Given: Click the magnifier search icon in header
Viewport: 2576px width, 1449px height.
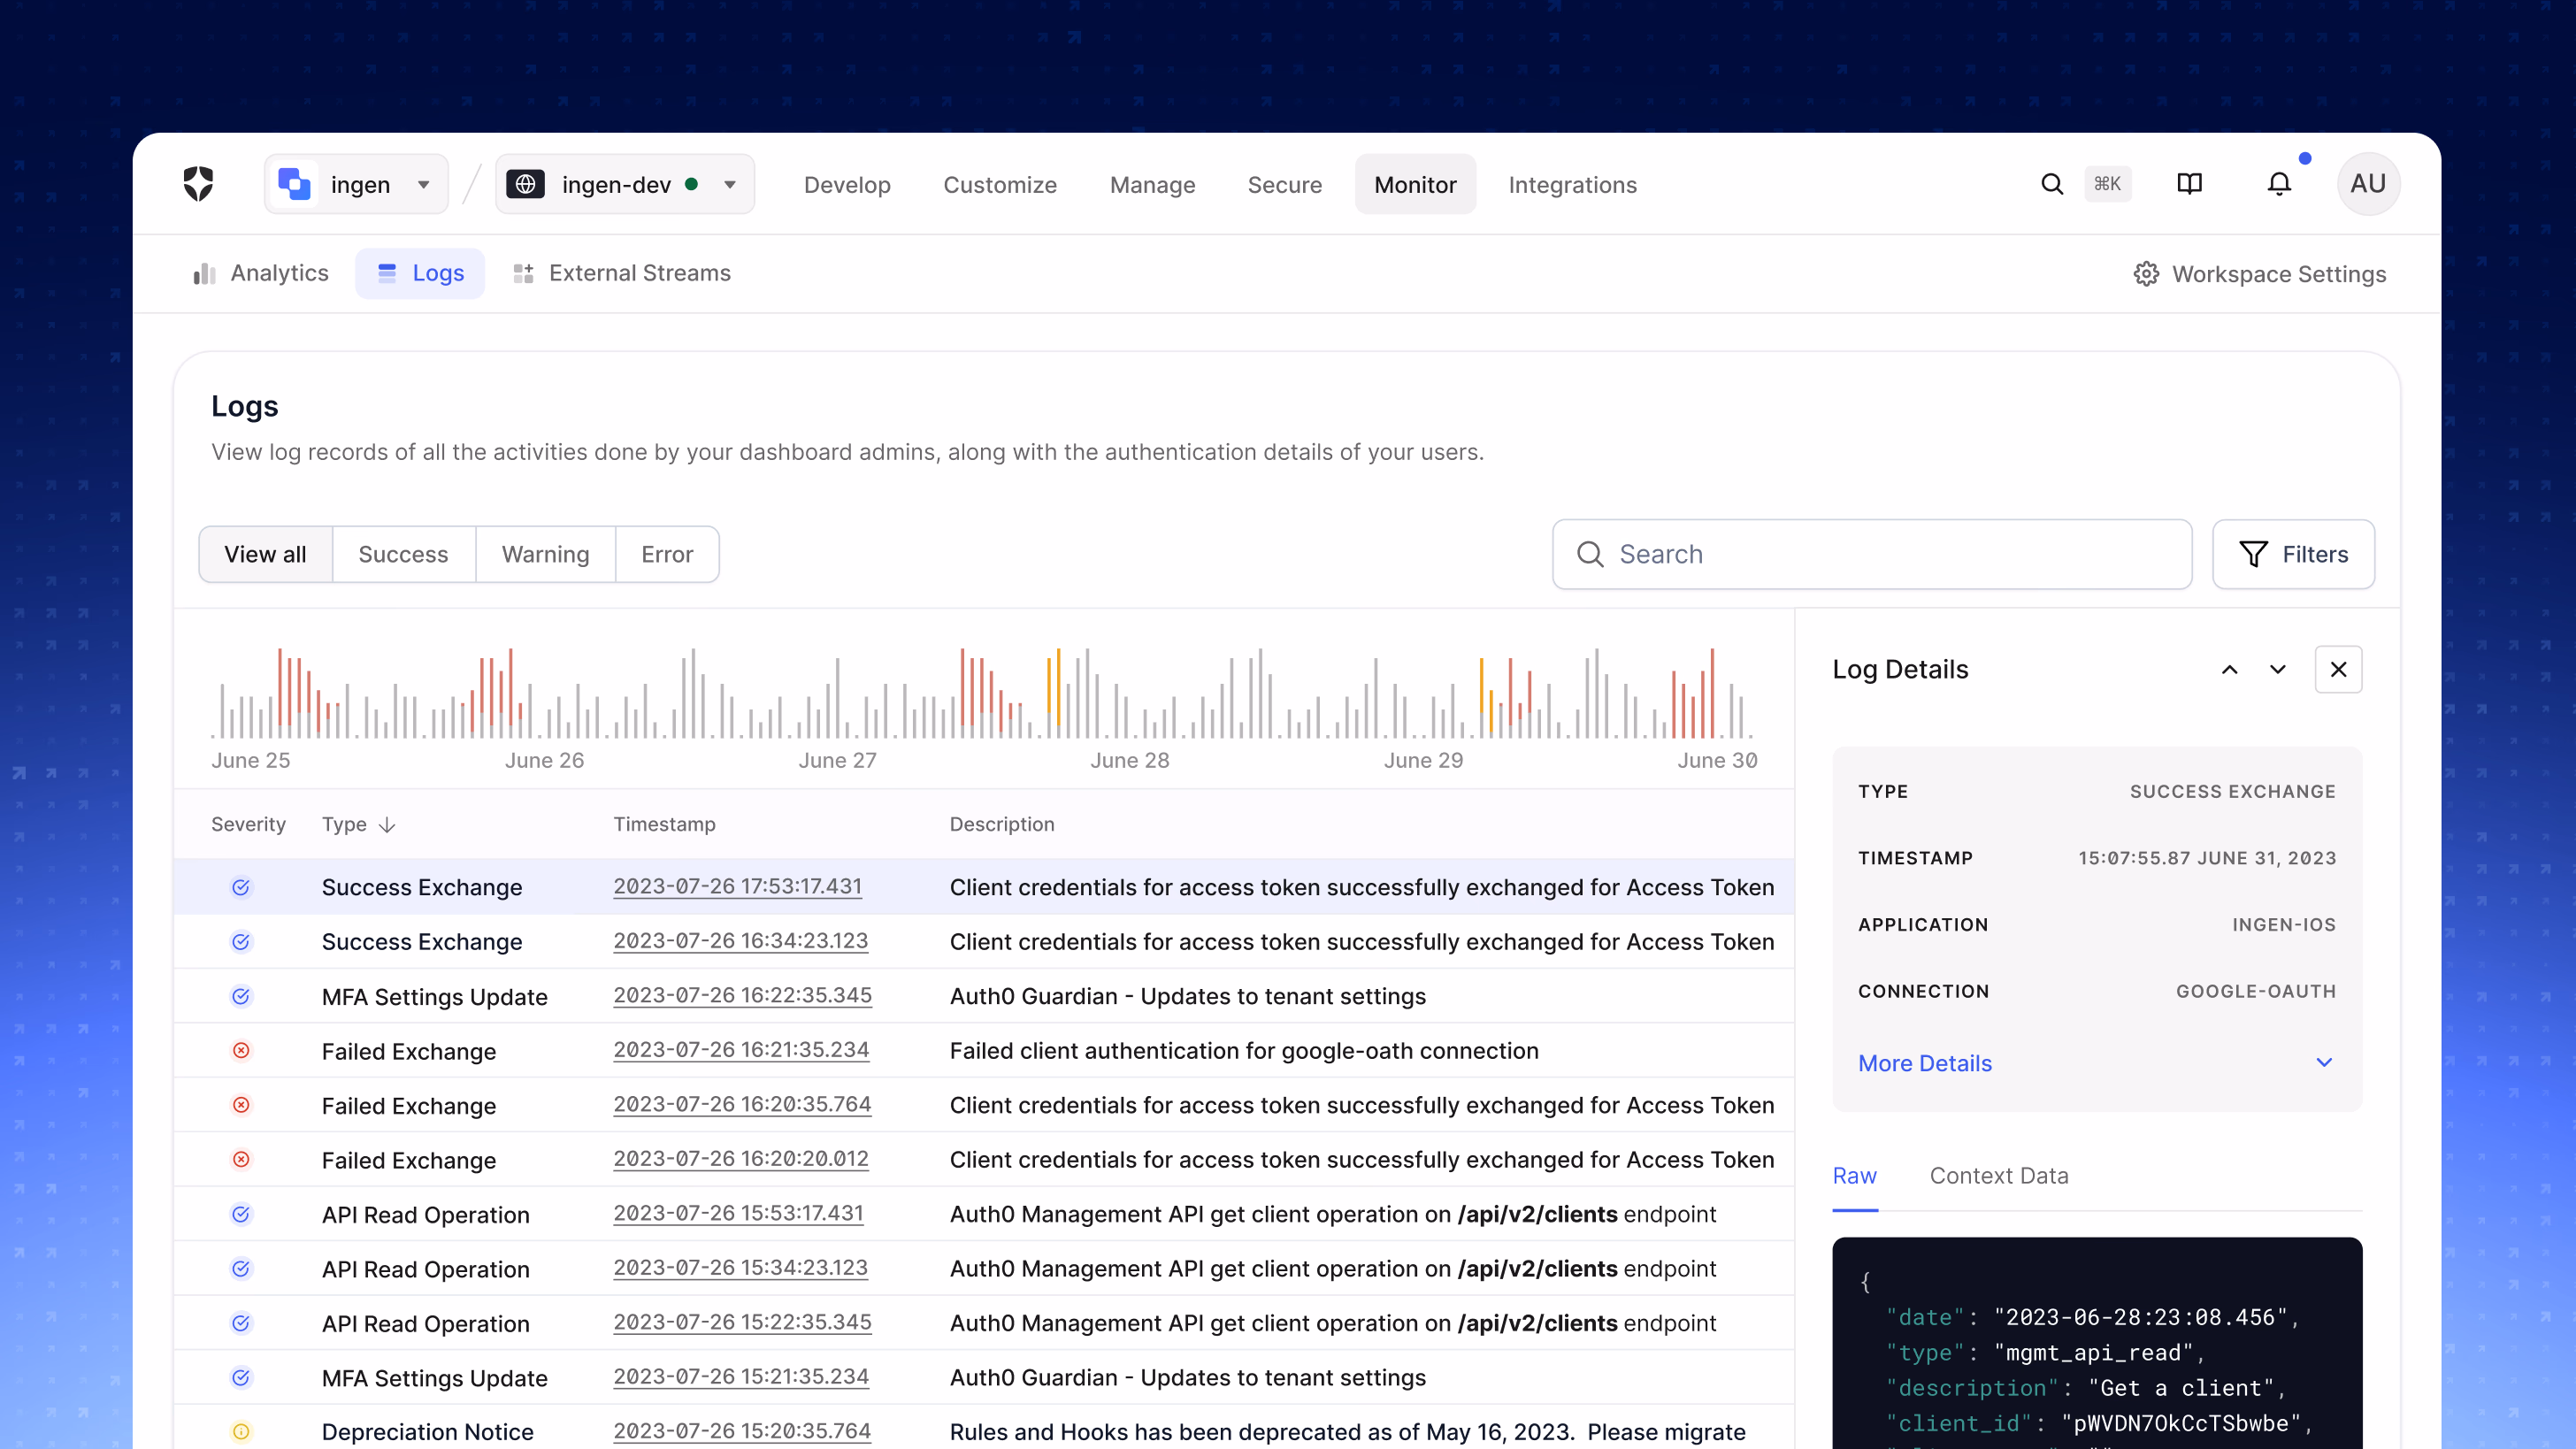Looking at the screenshot, I should (2051, 184).
